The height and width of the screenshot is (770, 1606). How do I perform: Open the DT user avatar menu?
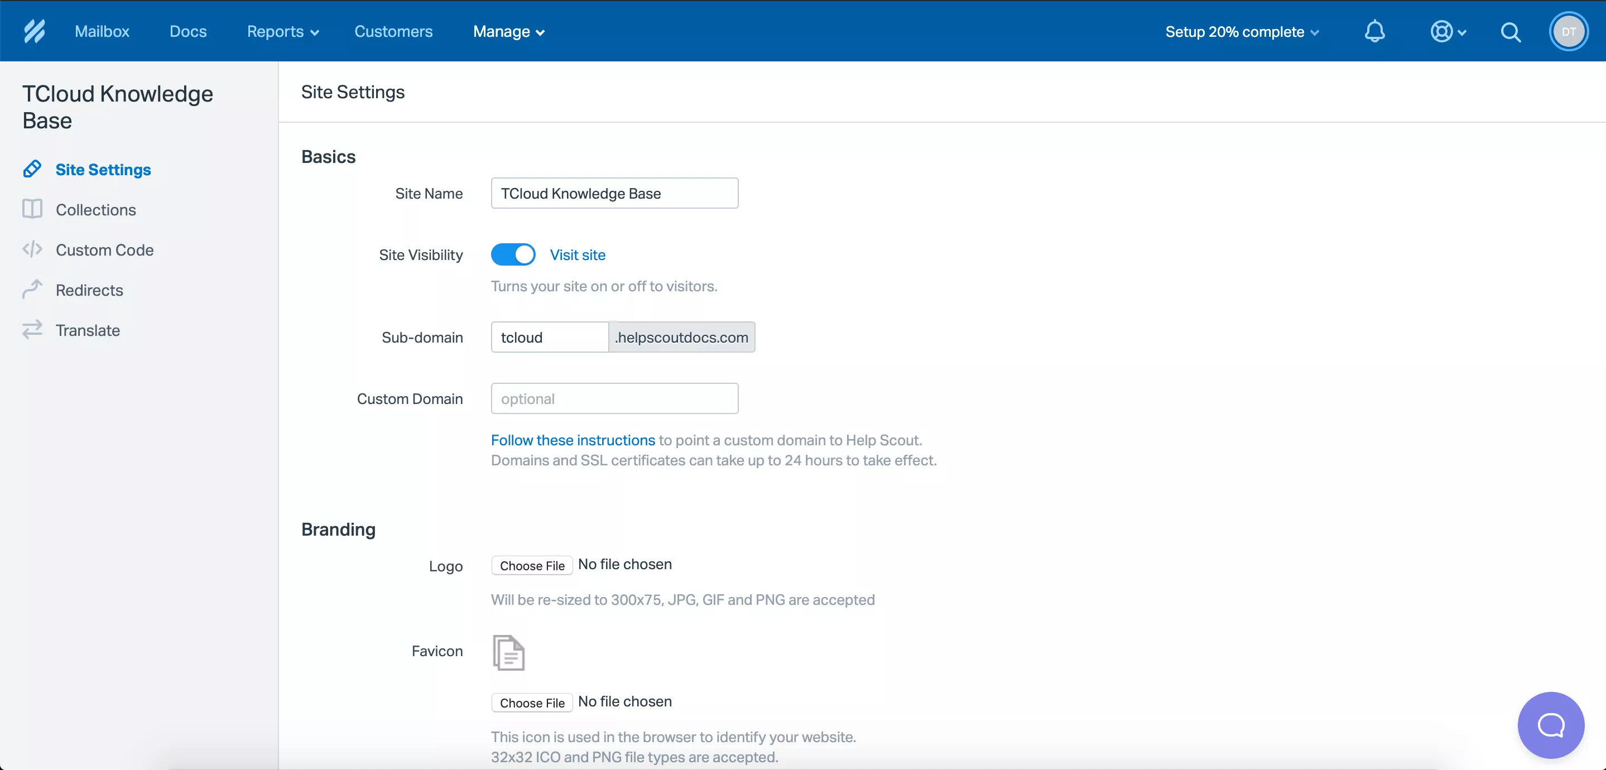(x=1568, y=31)
